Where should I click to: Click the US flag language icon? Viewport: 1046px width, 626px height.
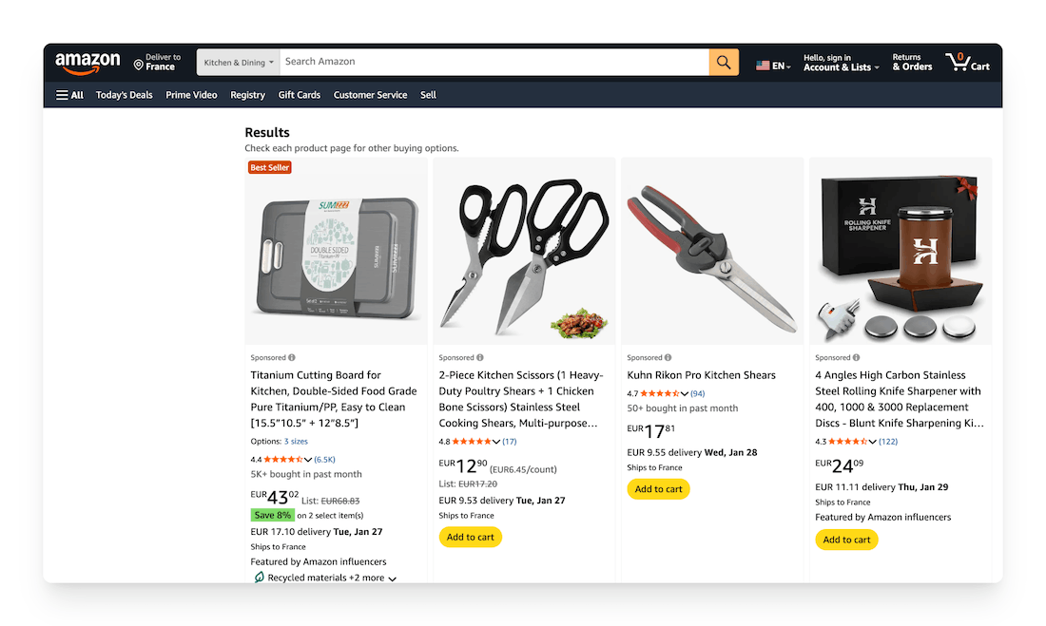point(763,66)
